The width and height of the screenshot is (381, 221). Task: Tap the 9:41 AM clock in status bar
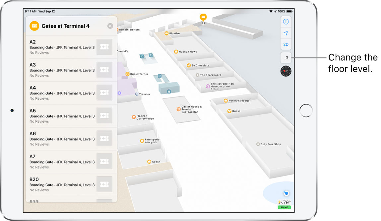point(31,11)
